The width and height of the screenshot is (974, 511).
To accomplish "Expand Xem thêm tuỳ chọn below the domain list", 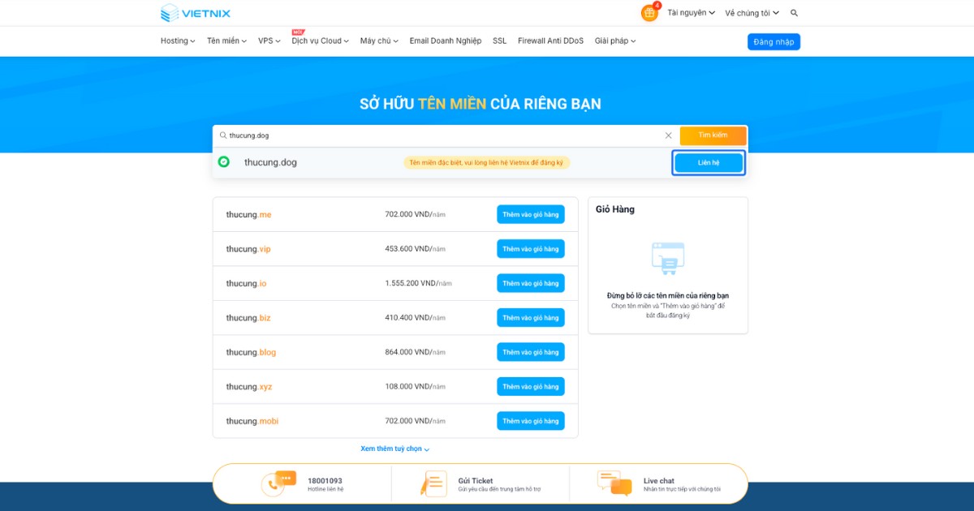I will (x=395, y=449).
